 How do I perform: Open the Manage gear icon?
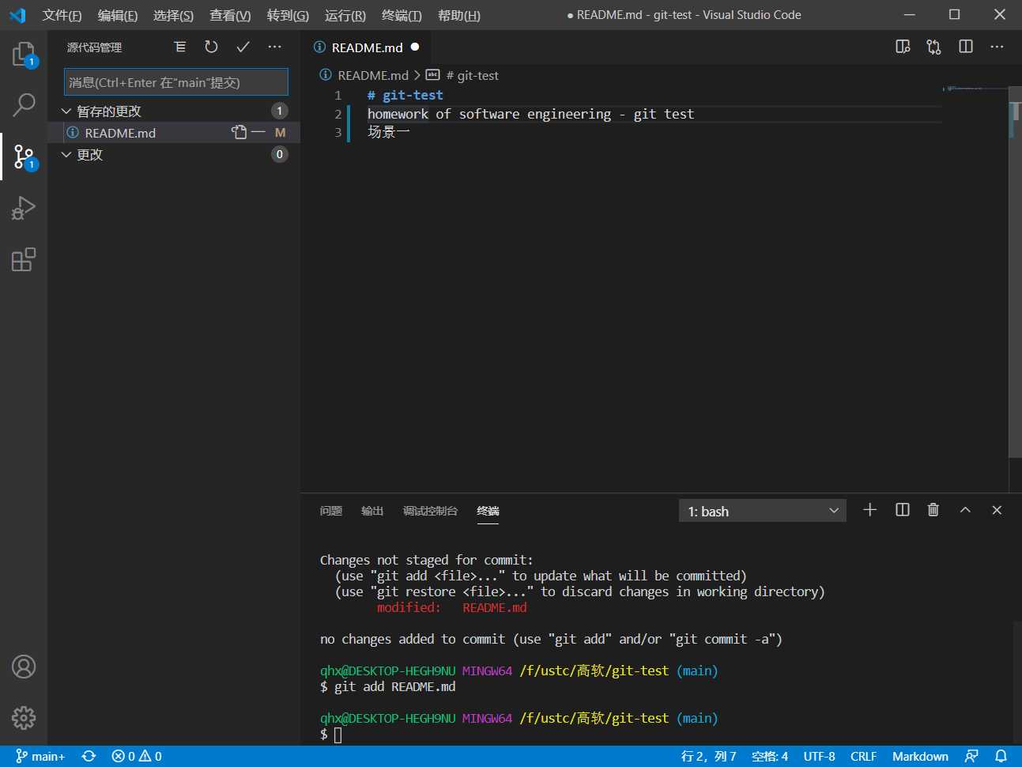24,718
